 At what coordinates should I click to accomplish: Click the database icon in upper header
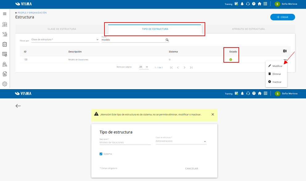(236, 4)
